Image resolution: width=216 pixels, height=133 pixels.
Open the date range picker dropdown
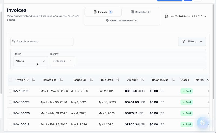pos(186,16)
